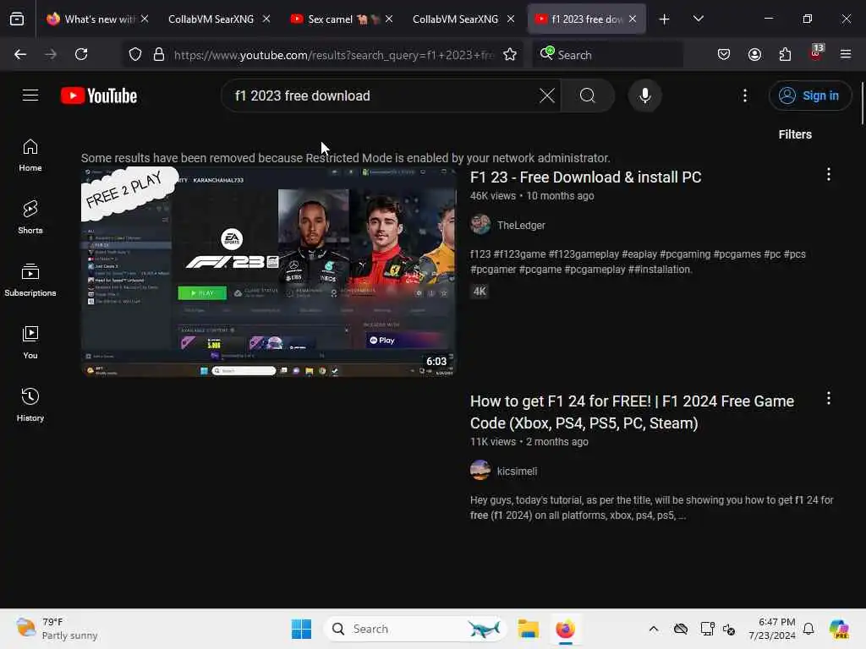Open the Pocket save icon

tap(724, 54)
